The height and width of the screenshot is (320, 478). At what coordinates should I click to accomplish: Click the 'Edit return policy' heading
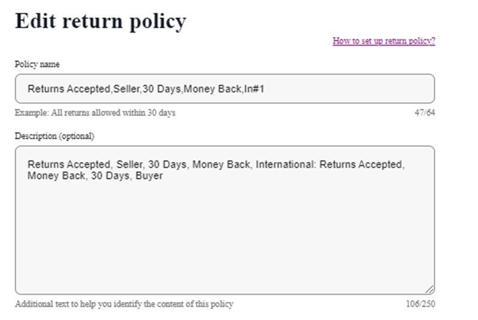pos(101,21)
